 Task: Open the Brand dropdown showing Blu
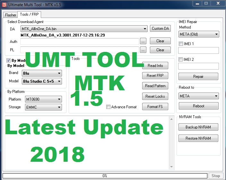(x=42, y=73)
